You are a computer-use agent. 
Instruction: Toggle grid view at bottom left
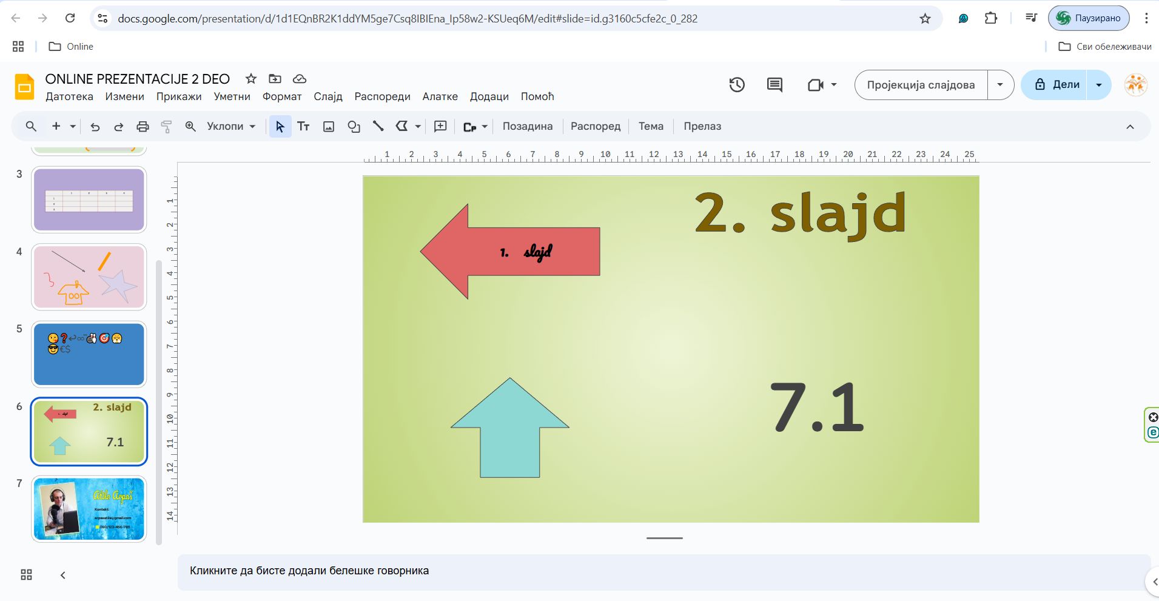pos(26,575)
